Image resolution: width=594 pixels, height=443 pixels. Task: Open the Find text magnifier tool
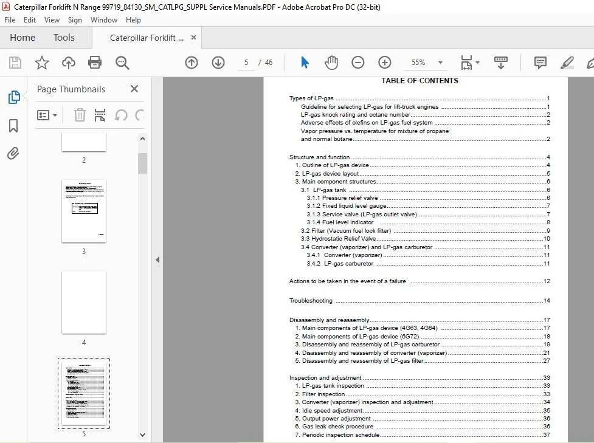[122, 63]
